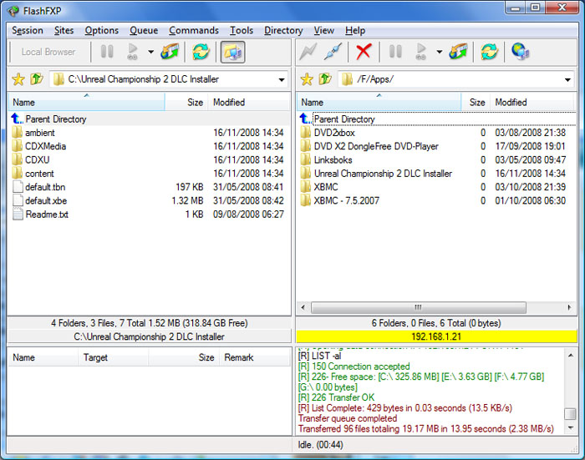Viewport: 585px width, 460px height.
Task: Click right pane transfer files icon
Action: (459, 52)
